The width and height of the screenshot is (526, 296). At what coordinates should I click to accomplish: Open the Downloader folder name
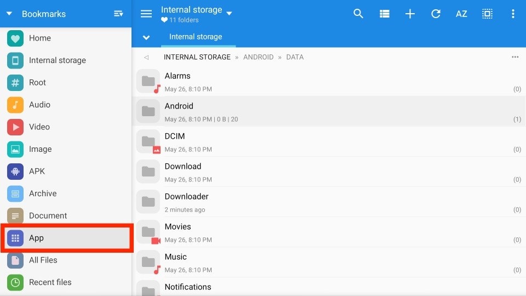pos(186,197)
